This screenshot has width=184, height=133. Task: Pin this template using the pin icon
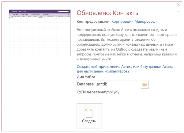tap(179, 12)
